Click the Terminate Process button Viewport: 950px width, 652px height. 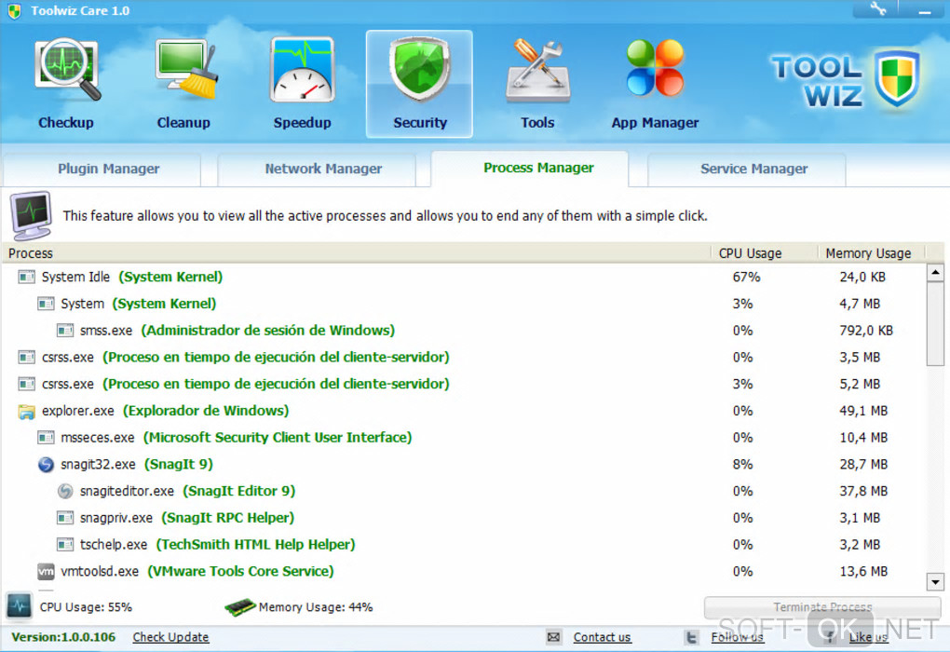[x=822, y=606]
